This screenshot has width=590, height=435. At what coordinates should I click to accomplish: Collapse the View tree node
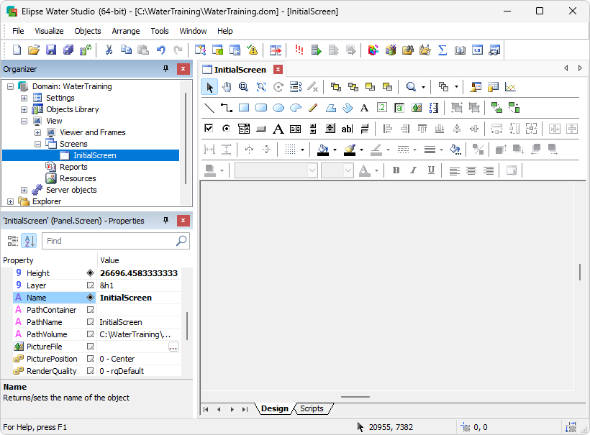(23, 121)
